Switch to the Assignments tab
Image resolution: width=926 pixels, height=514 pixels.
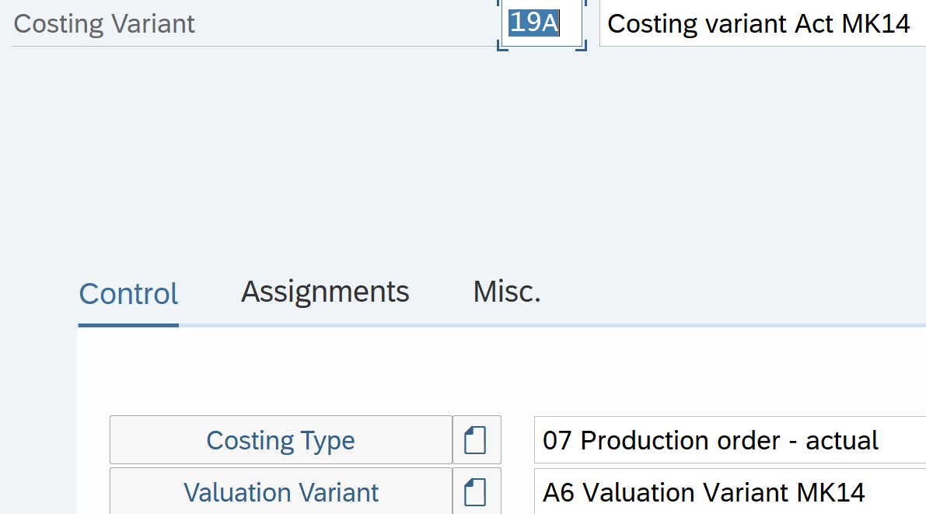click(325, 292)
